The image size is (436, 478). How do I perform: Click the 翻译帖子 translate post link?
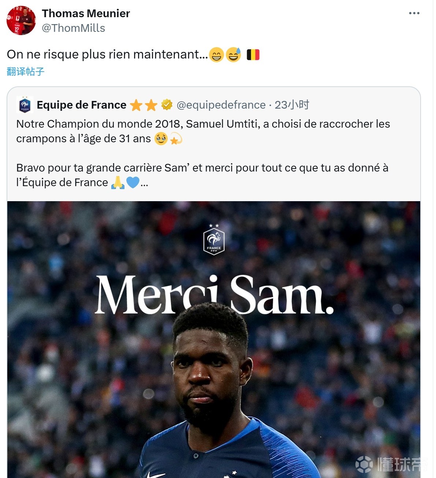[x=26, y=71]
